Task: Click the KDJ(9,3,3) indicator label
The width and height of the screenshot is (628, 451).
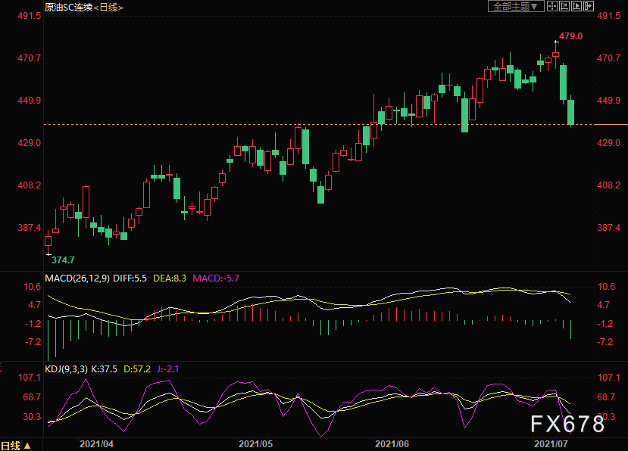Action: pos(68,369)
